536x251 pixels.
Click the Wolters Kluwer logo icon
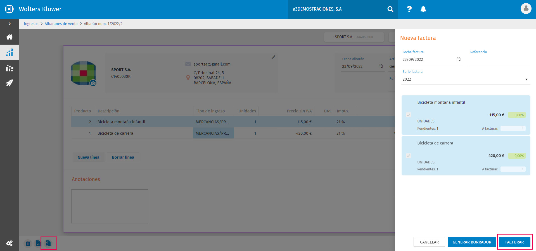[x=9, y=9]
